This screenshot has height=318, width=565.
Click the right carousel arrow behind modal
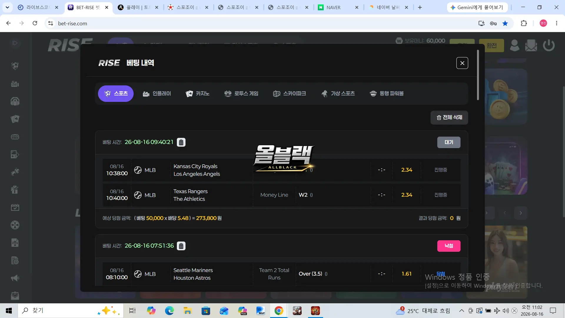point(521,213)
